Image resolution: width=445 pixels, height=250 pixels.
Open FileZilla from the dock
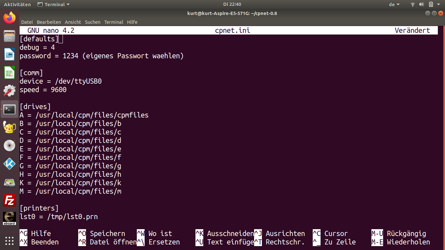pos(9,200)
